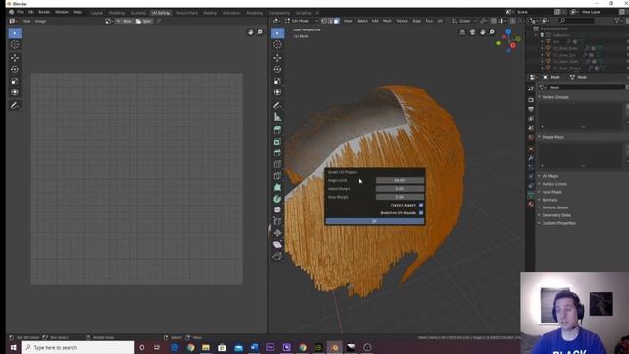Enable Correct Aspect checkbox
Image resolution: width=629 pixels, height=354 pixels.
pos(421,205)
